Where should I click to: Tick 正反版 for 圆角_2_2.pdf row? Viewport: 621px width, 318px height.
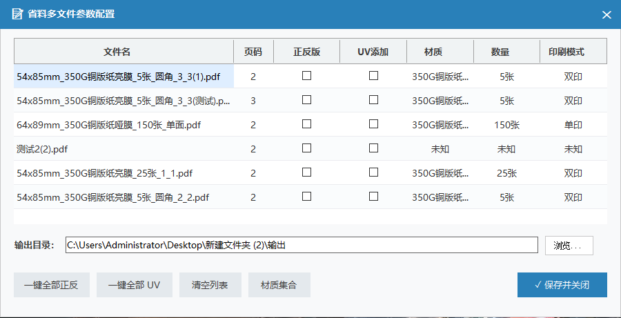click(306, 197)
